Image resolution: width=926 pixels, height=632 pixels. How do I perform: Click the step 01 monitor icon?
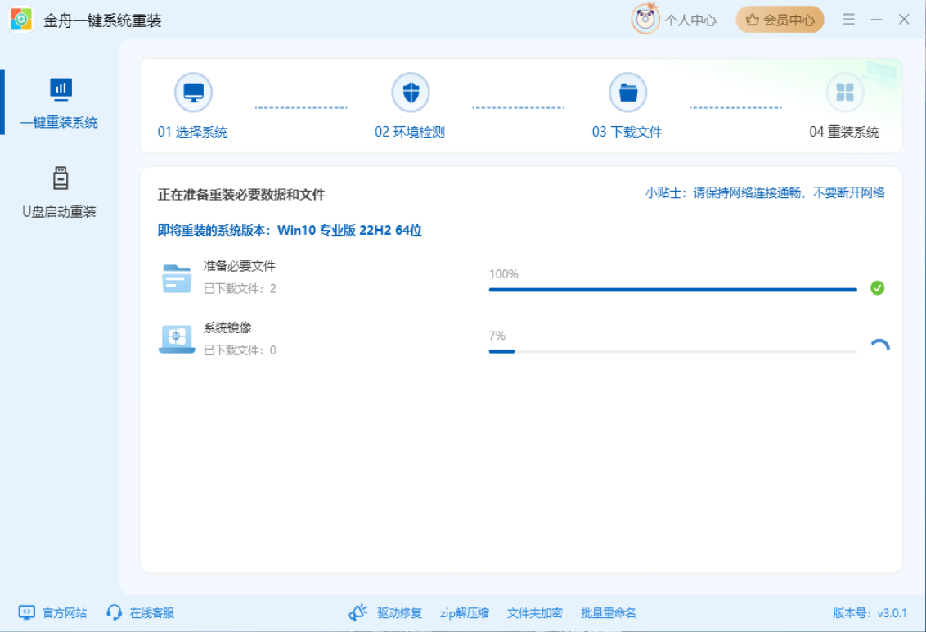point(193,93)
